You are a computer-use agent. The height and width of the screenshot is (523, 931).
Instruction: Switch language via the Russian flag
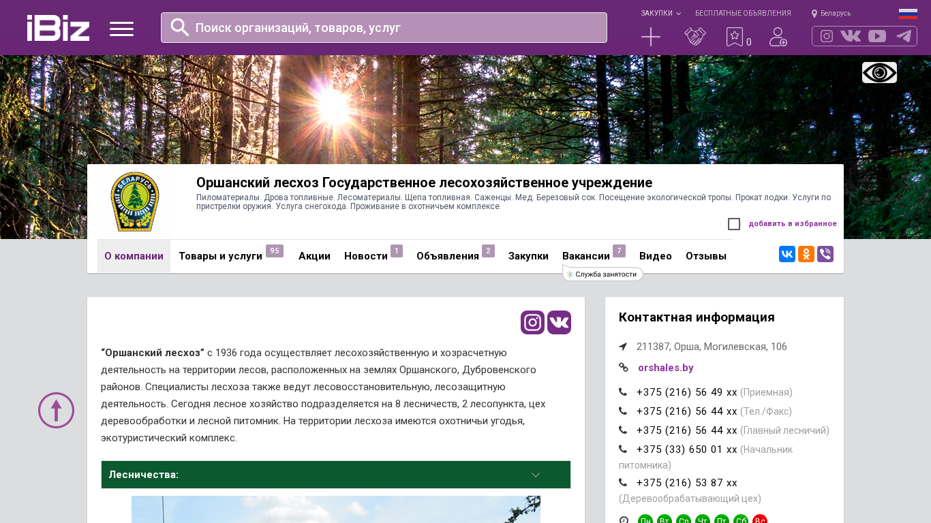(908, 14)
